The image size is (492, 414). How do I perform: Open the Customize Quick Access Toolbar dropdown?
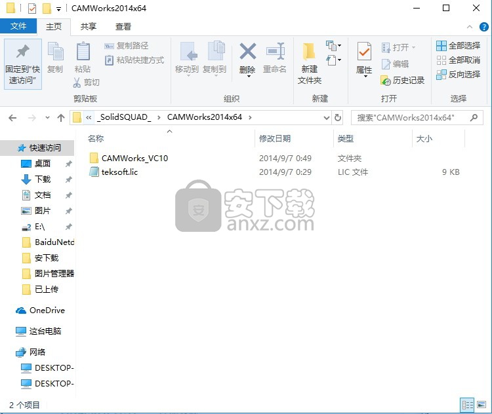click(x=58, y=9)
